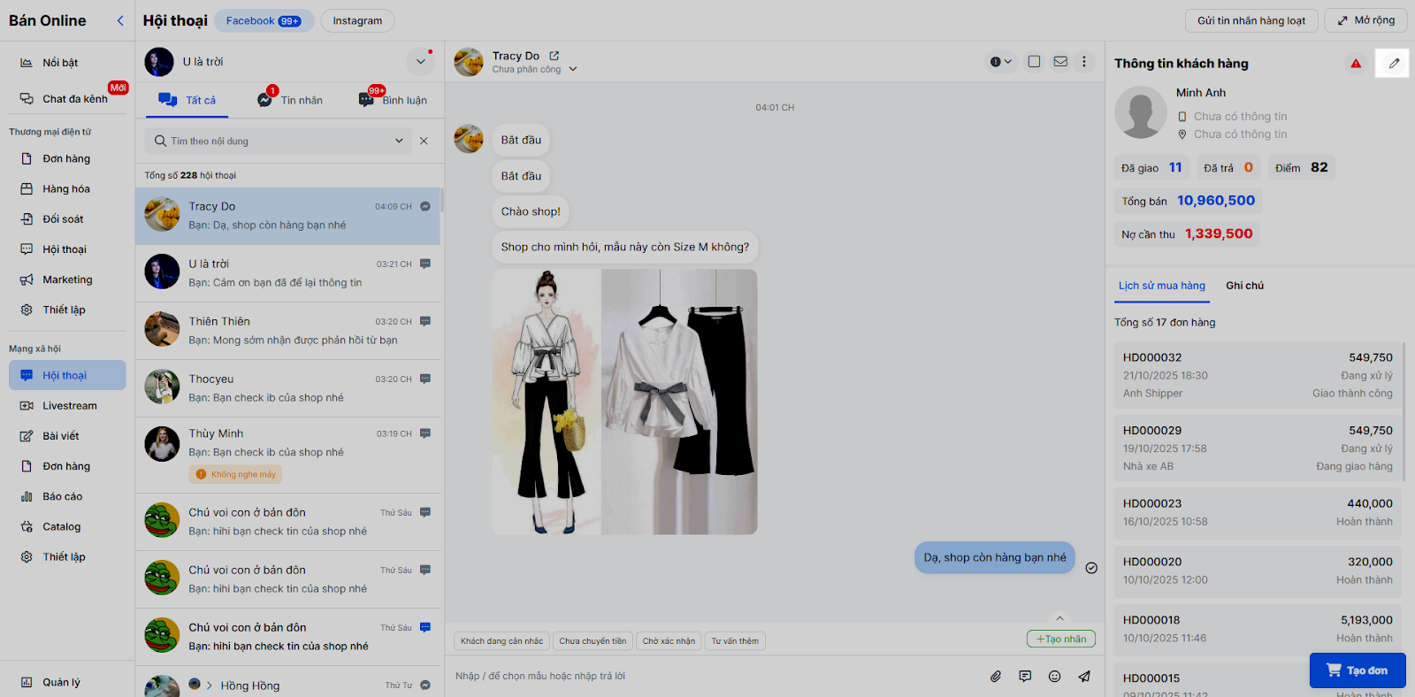Click the send message paper plane icon

click(1084, 677)
